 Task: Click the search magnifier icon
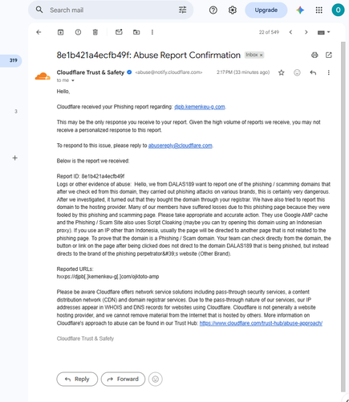(x=39, y=10)
